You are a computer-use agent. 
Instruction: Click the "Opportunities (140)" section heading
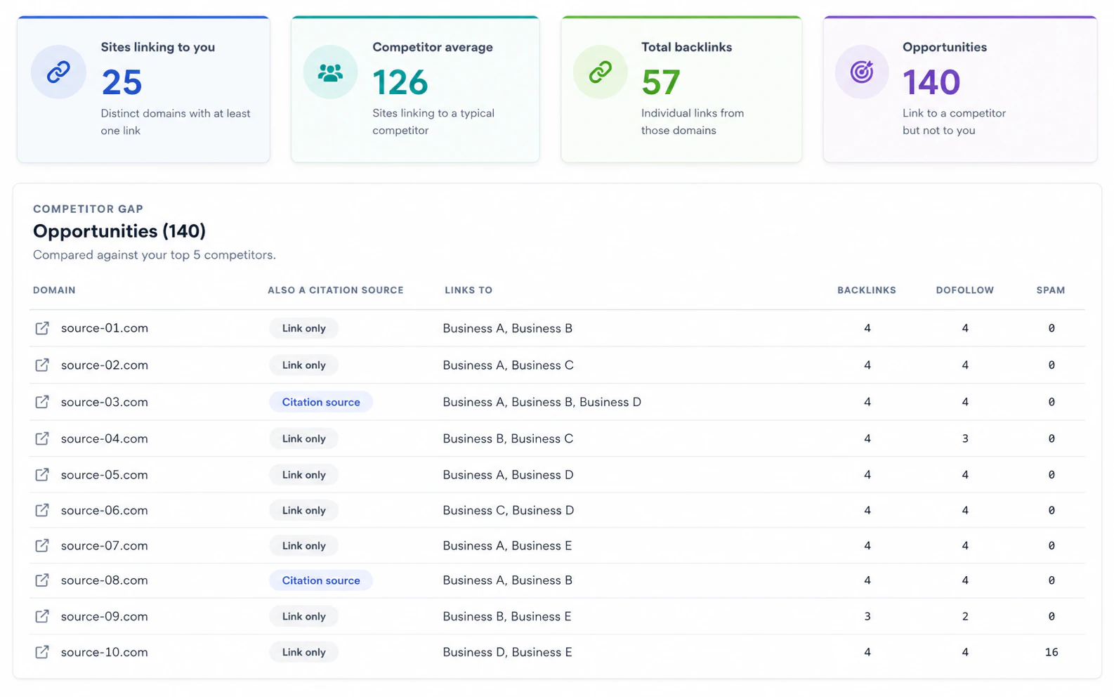[119, 231]
